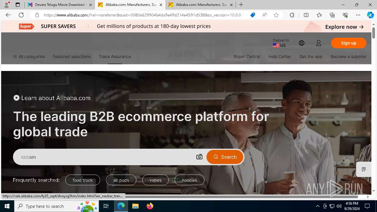
Task: Open the browser profile icon
Action: point(6,5)
